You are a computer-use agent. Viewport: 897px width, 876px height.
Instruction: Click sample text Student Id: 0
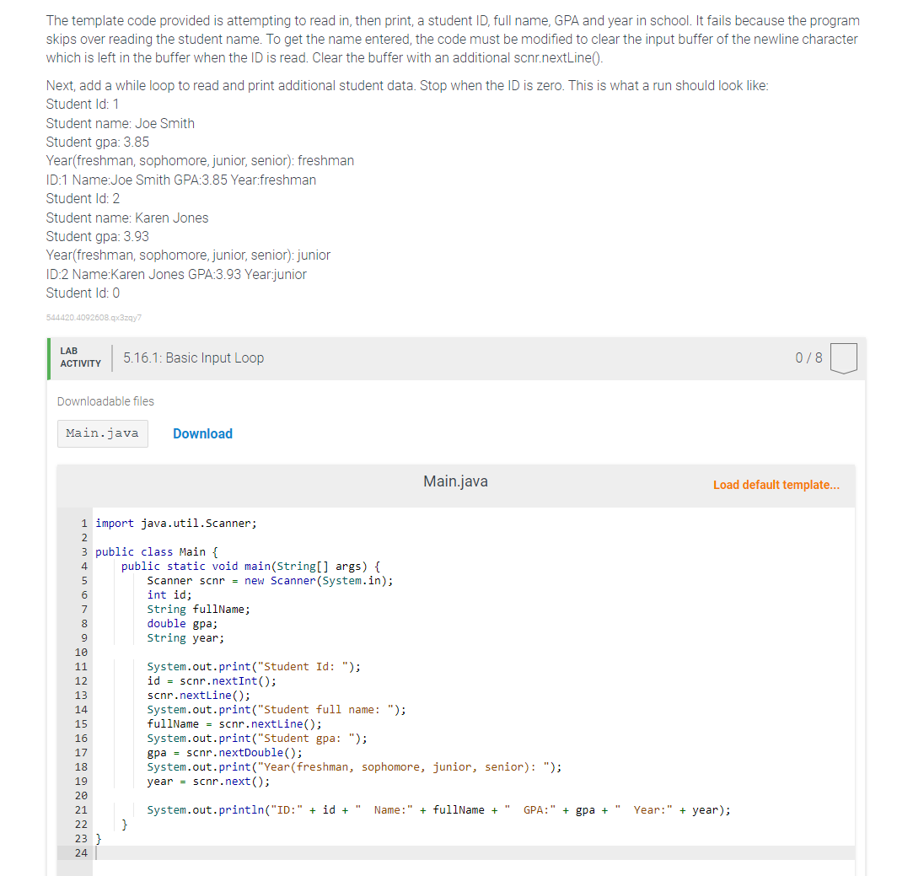click(x=83, y=293)
